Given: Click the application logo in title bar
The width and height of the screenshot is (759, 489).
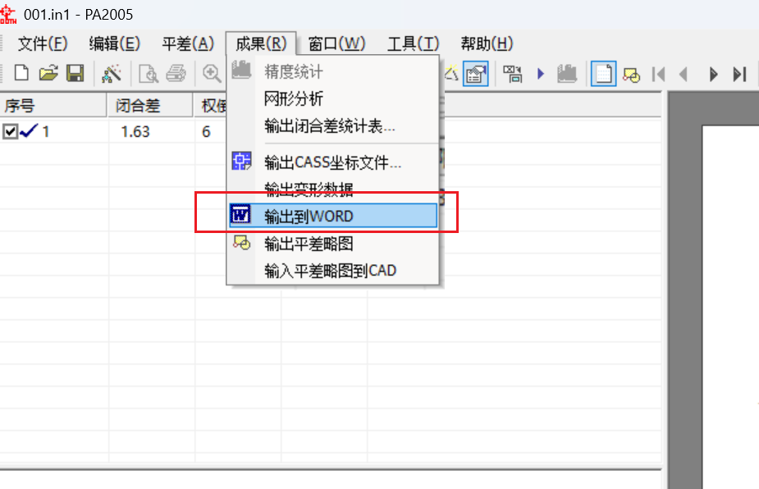Looking at the screenshot, I should tap(8, 13).
